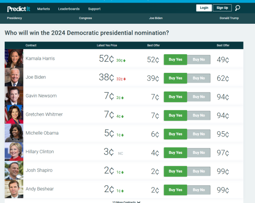The image size is (255, 203).
Task: Open Gretchen Whitmer photo thumbnail
Action: coord(14,114)
